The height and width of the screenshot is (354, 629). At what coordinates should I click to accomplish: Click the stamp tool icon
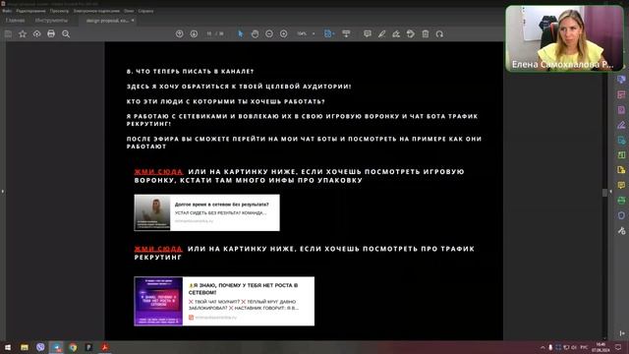(411, 34)
